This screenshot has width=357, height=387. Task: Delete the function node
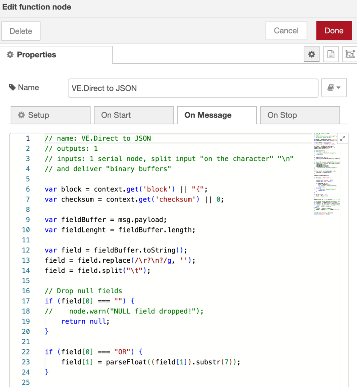21,30
